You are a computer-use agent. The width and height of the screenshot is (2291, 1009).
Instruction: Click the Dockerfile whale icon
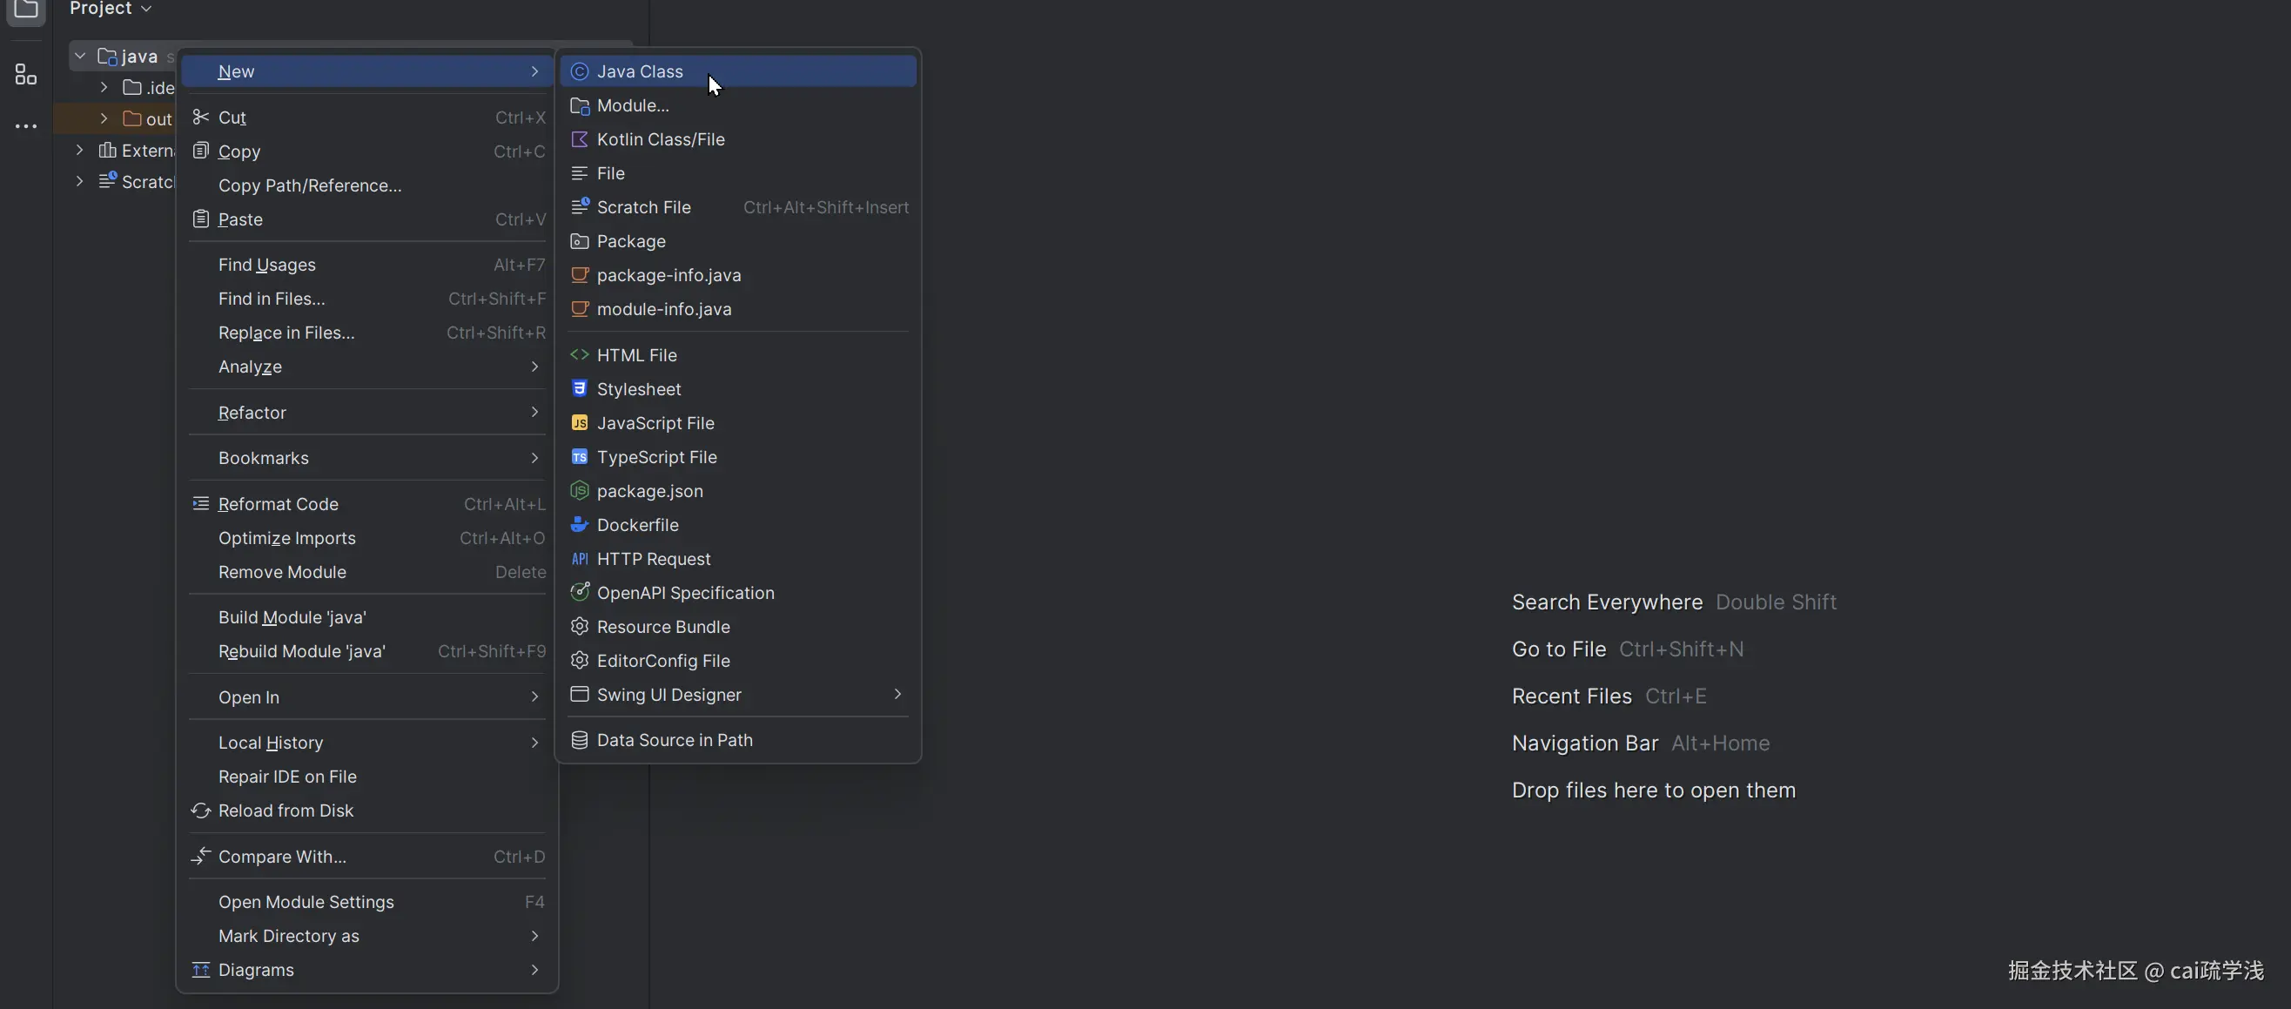579,525
